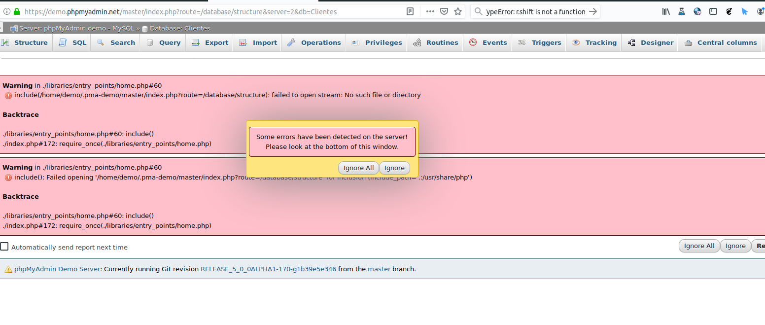
Task: Click the padlock icon in the address bar
Action: click(x=16, y=11)
